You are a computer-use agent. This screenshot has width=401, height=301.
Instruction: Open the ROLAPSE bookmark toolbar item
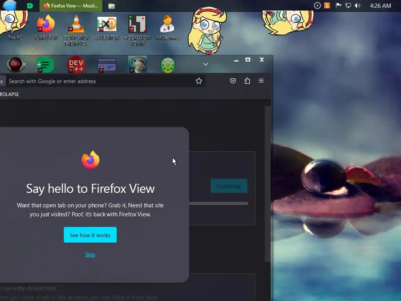click(9, 94)
